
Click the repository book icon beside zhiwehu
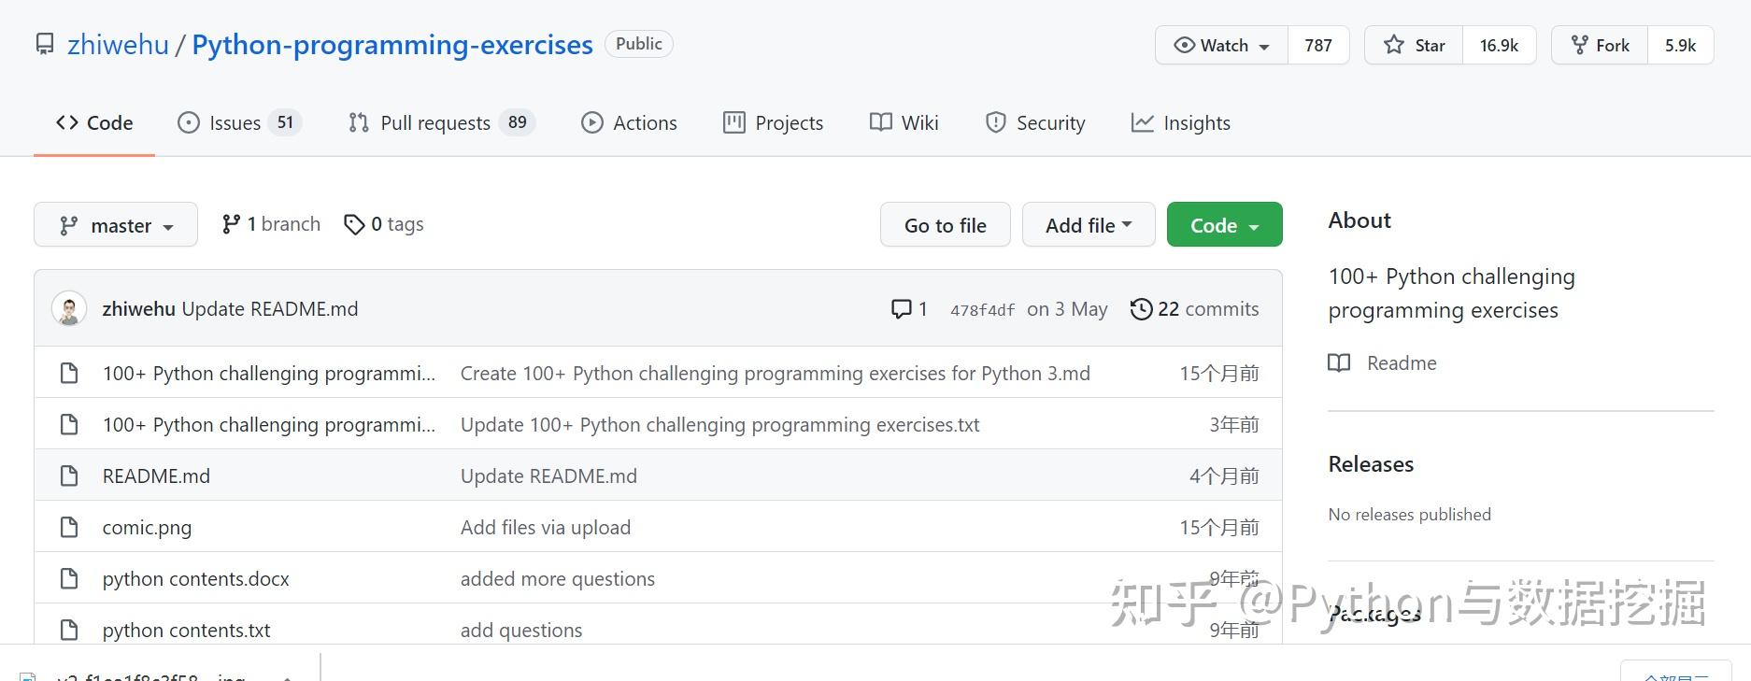click(x=45, y=45)
